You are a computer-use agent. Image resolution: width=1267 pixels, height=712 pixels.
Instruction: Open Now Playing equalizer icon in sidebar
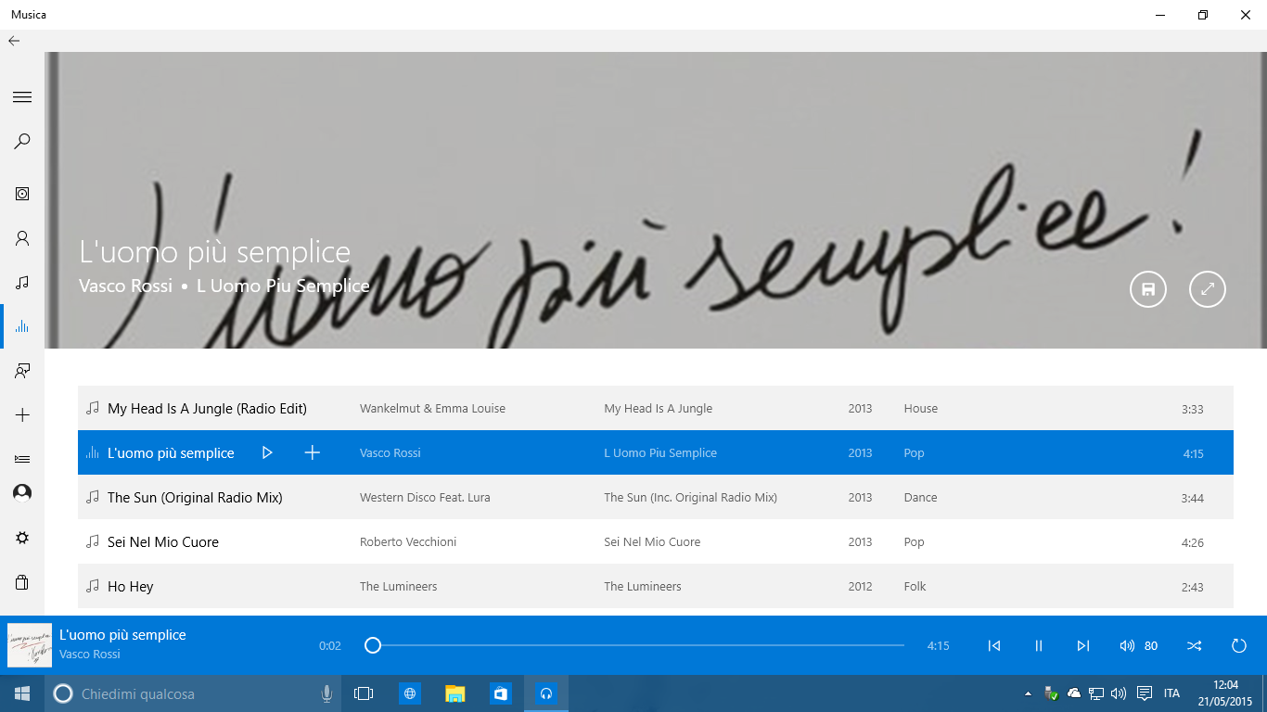22,326
